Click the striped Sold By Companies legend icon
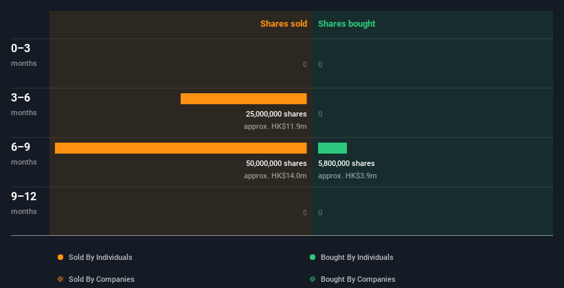Screen dimensions: 564x288 tap(60, 279)
